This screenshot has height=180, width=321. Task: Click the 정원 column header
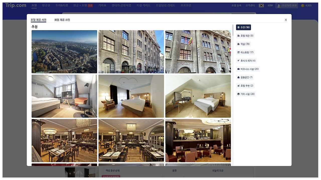[x=174, y=170]
